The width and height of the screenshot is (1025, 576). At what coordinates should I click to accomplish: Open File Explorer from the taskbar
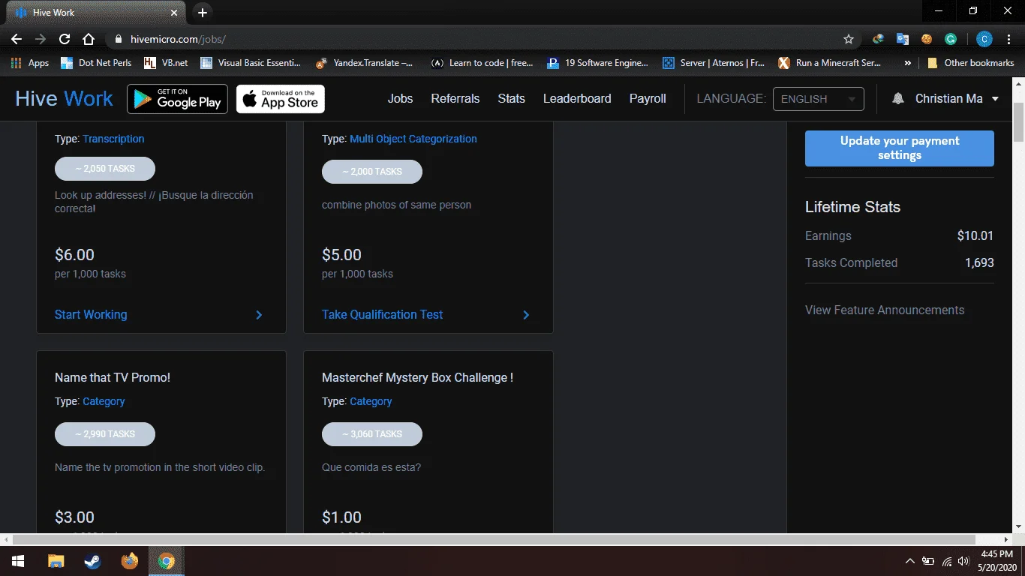point(56,561)
